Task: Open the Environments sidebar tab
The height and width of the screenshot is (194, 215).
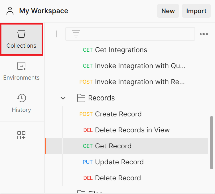Action: pos(21,71)
